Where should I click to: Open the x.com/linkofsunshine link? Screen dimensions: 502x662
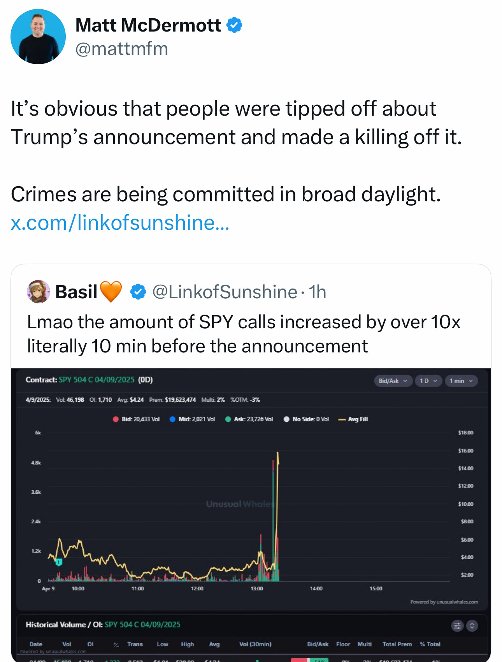click(x=120, y=223)
